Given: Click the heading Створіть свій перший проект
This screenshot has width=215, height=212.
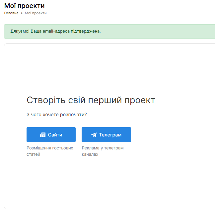Looking at the screenshot, I should [x=91, y=100].
